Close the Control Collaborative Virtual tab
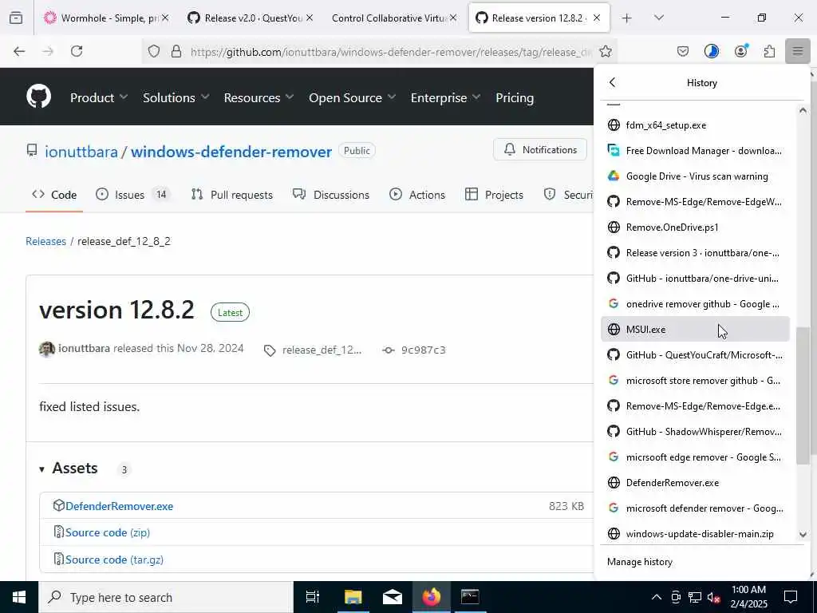The image size is (817, 613). point(453,18)
